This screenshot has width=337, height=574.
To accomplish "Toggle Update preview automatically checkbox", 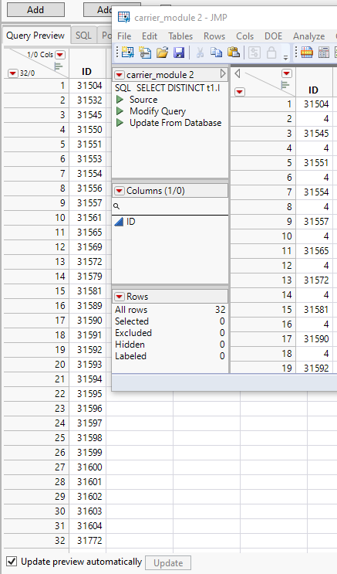I will [12, 561].
